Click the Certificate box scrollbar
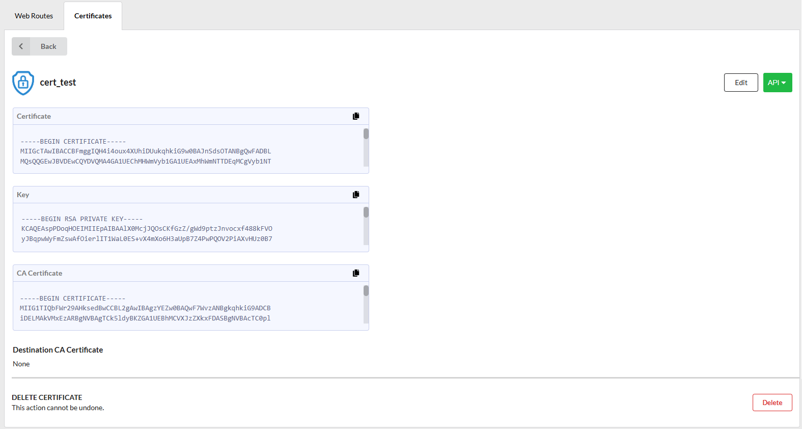This screenshot has width=802, height=429. [366, 135]
